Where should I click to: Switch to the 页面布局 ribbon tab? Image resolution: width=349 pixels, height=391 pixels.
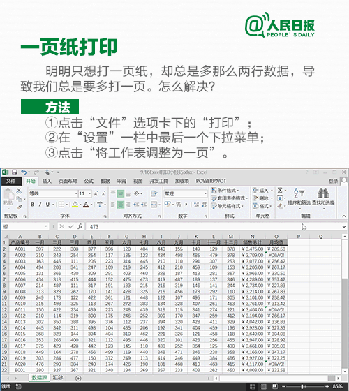(68, 181)
